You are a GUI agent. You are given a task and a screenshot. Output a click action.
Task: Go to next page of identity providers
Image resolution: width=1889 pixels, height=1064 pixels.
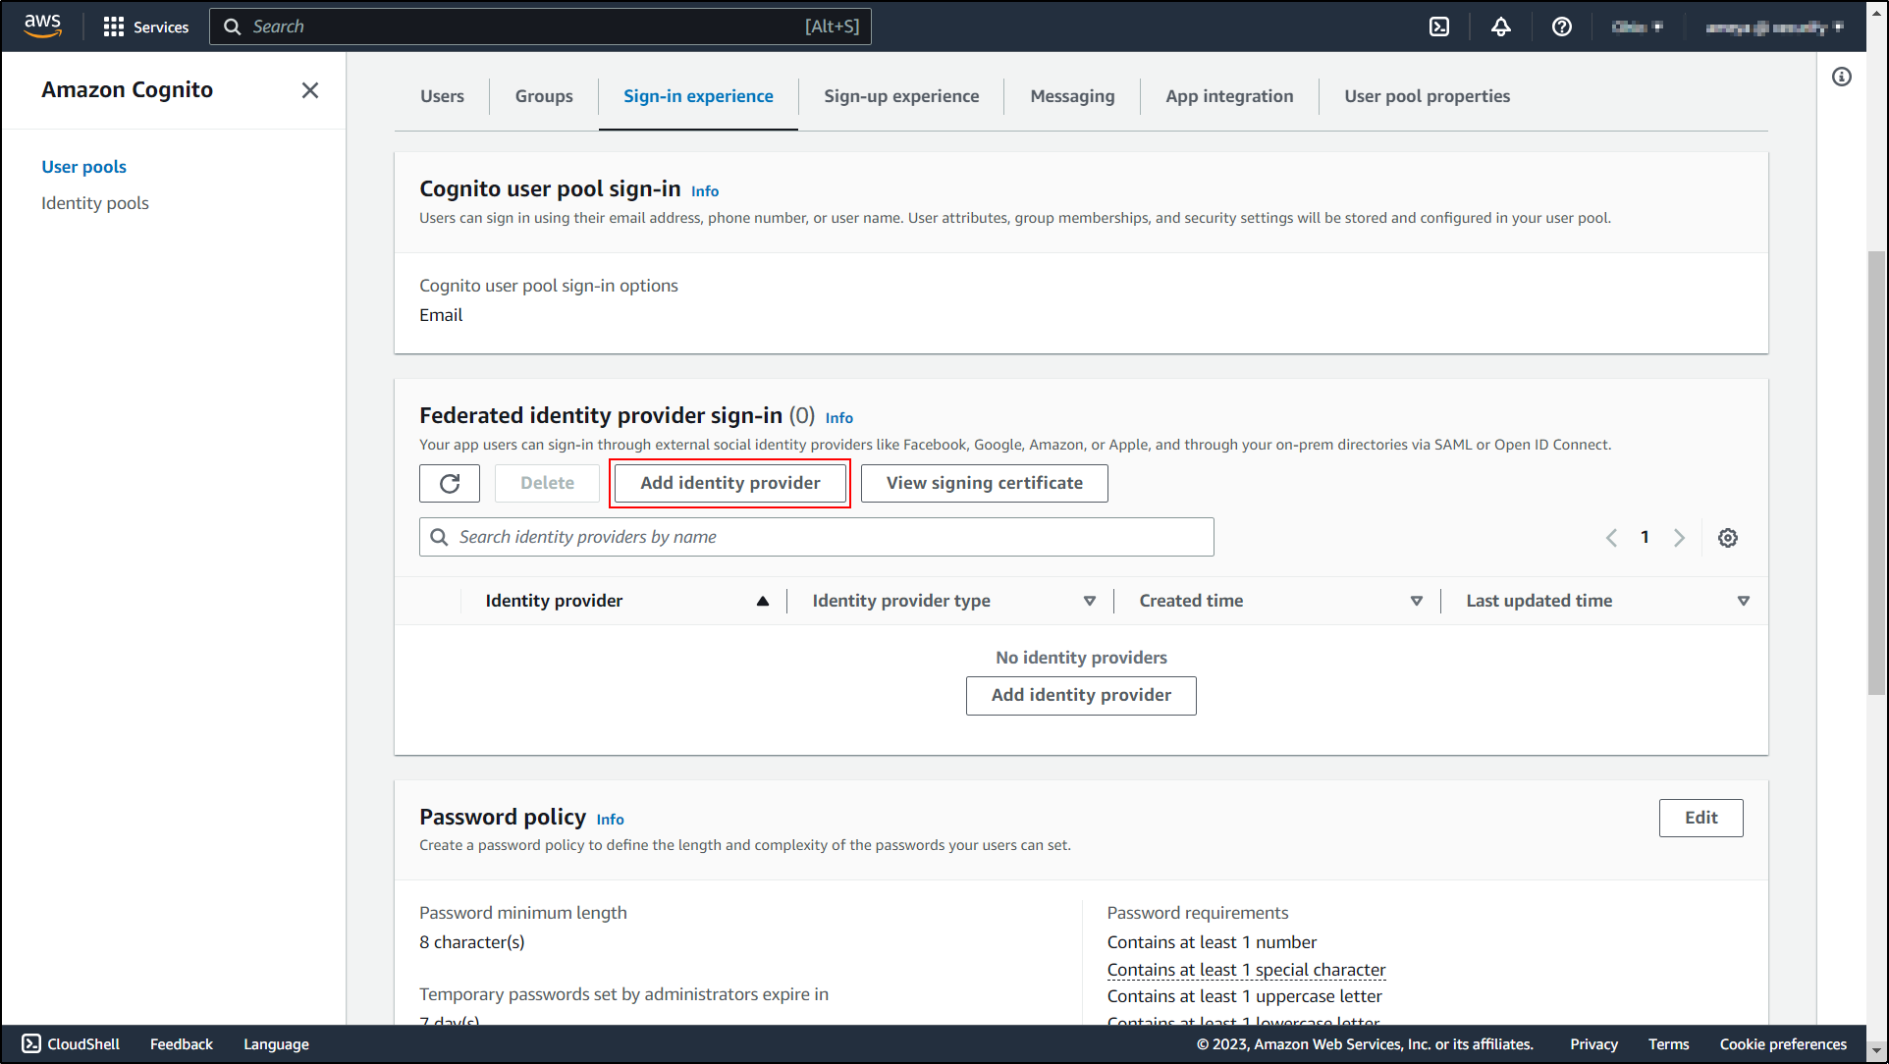coord(1679,538)
